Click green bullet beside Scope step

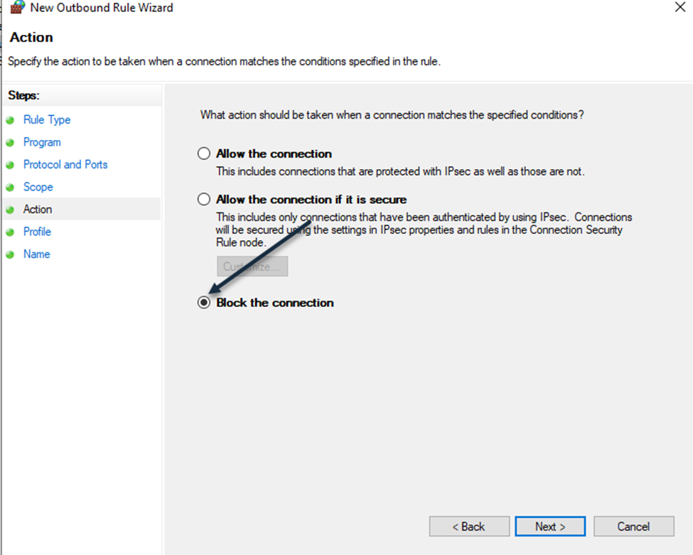(x=10, y=188)
